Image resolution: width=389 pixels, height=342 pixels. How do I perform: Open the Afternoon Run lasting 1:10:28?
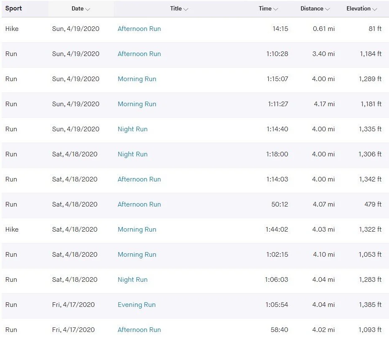139,54
